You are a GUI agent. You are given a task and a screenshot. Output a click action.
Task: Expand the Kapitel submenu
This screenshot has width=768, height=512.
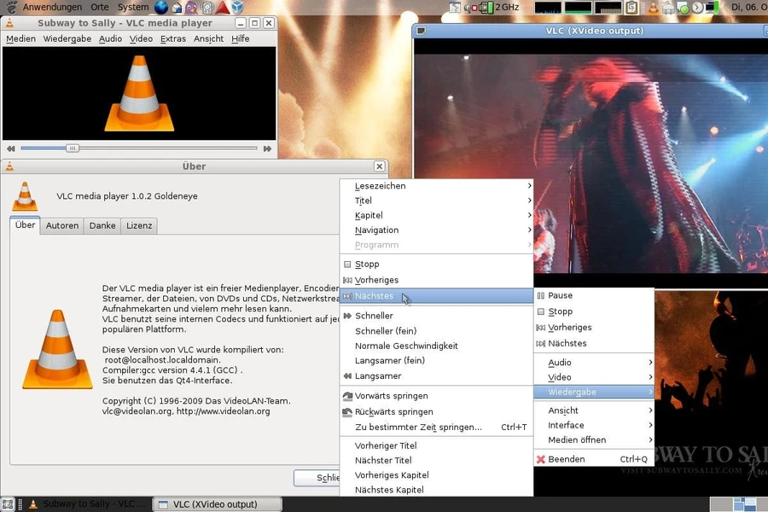click(x=435, y=215)
